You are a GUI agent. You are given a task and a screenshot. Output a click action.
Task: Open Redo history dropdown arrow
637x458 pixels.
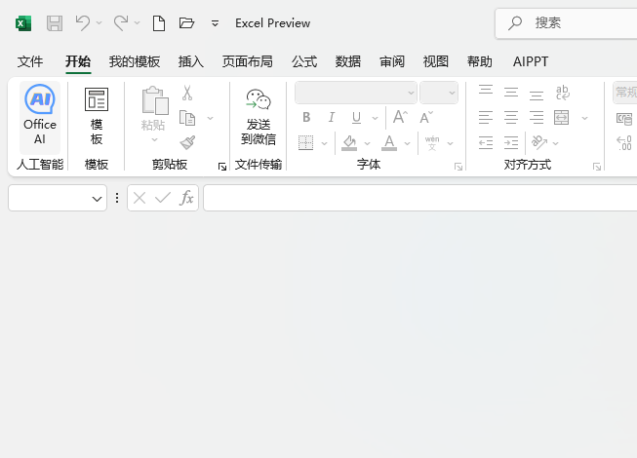tap(137, 23)
